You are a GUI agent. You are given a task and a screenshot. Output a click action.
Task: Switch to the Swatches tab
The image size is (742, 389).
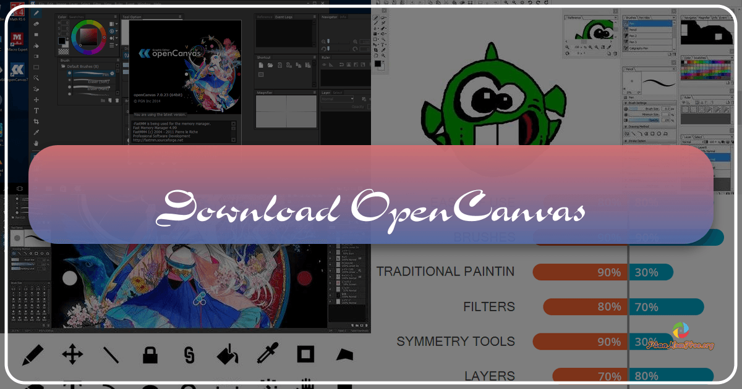click(x=75, y=17)
